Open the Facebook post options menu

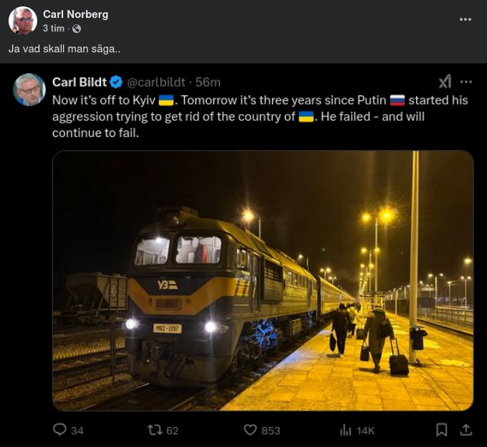click(464, 20)
